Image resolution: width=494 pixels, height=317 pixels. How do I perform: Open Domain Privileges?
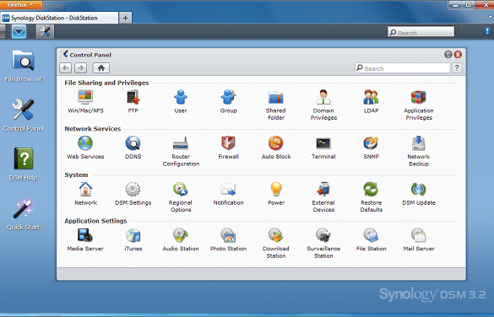tap(323, 97)
